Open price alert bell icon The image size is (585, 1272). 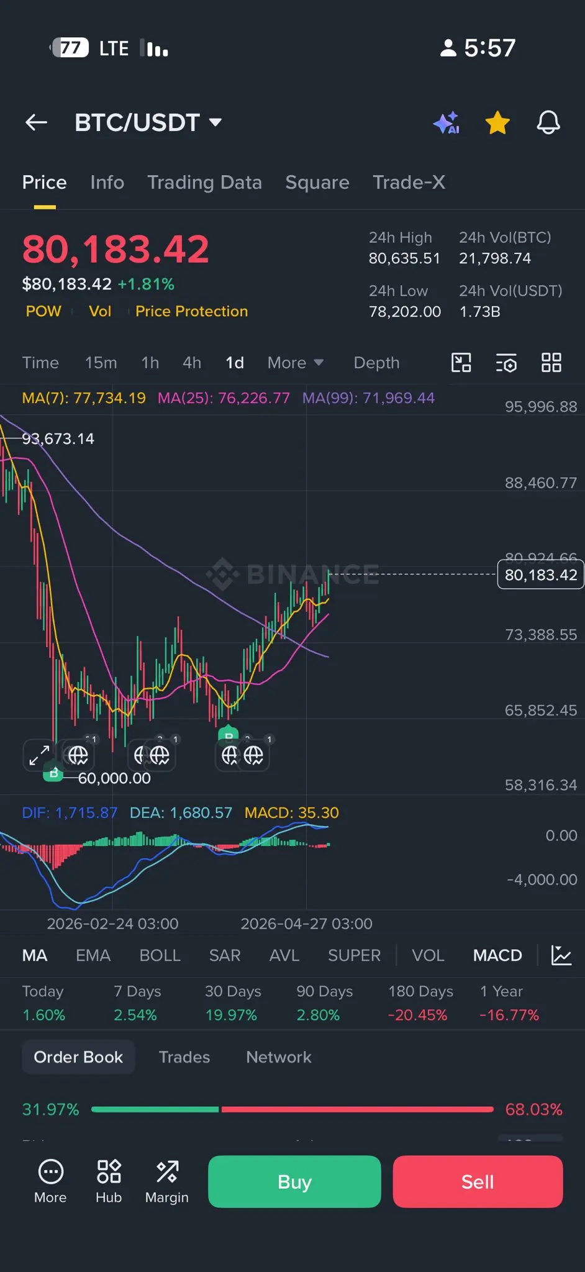(x=548, y=122)
